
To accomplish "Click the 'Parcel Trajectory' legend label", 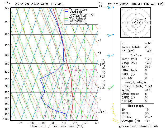I will click(82, 14).
